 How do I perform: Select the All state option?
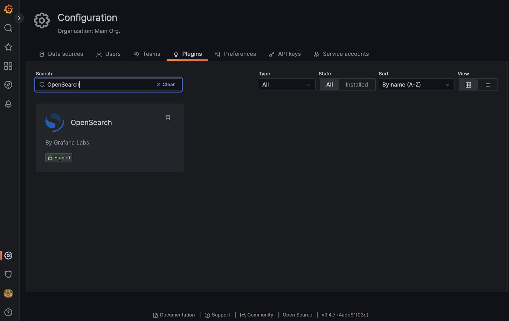329,85
